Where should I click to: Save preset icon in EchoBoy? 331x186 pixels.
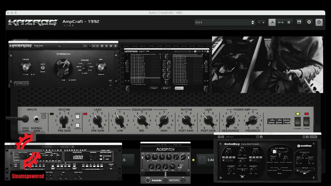click(258, 137)
